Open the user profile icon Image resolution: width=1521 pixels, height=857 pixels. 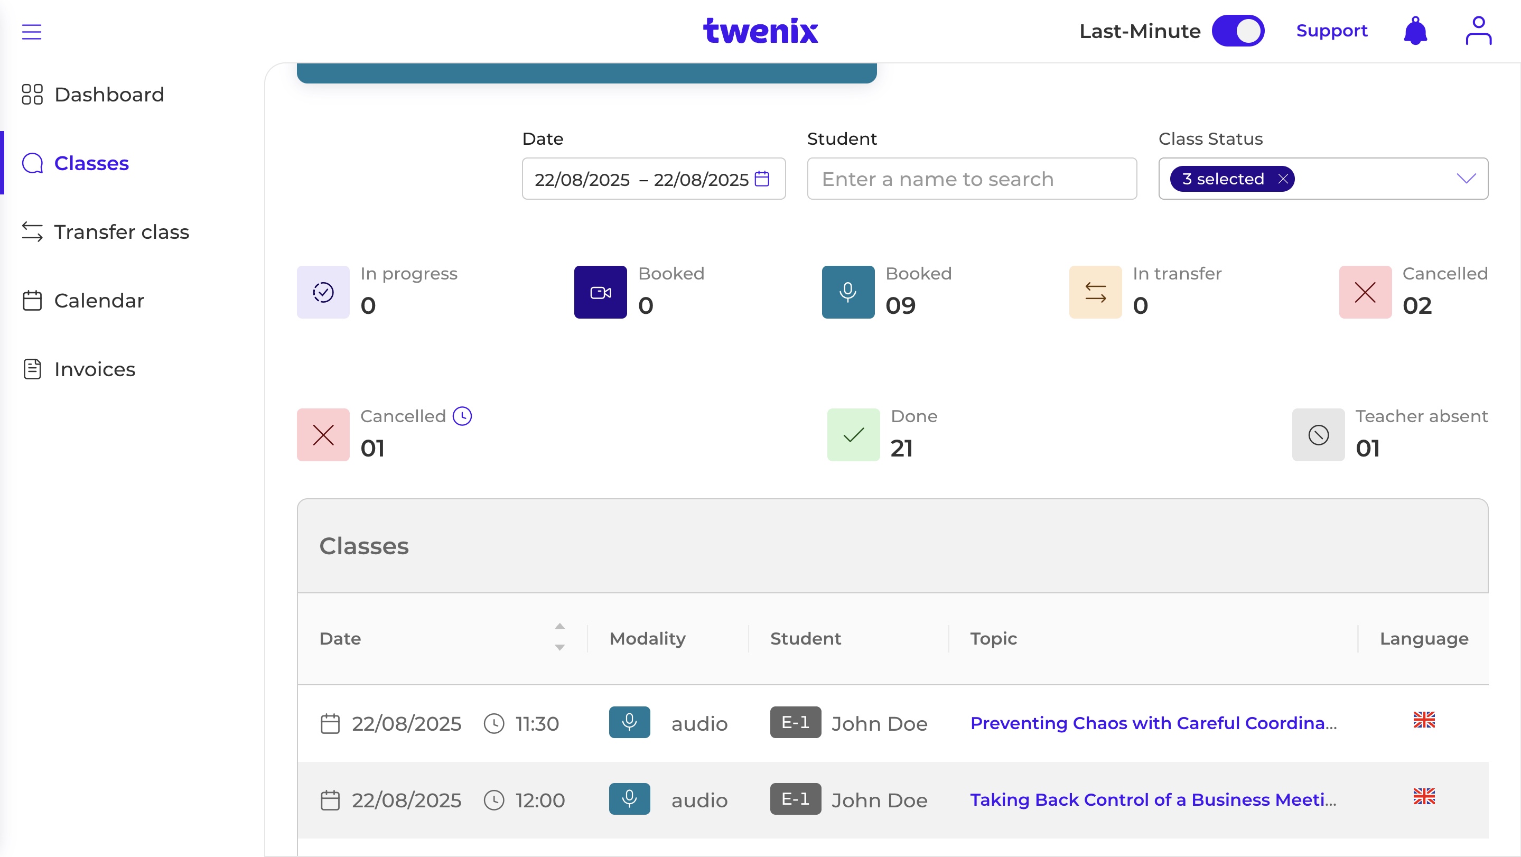pos(1478,31)
